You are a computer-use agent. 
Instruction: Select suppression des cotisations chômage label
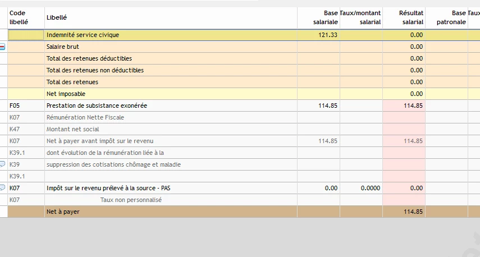pos(113,164)
